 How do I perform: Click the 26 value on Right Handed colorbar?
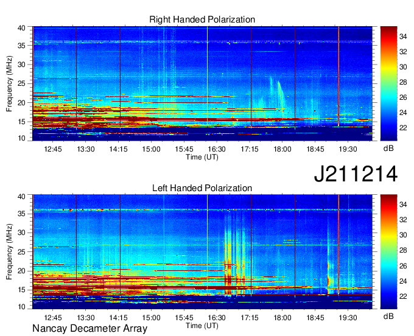[x=403, y=97]
